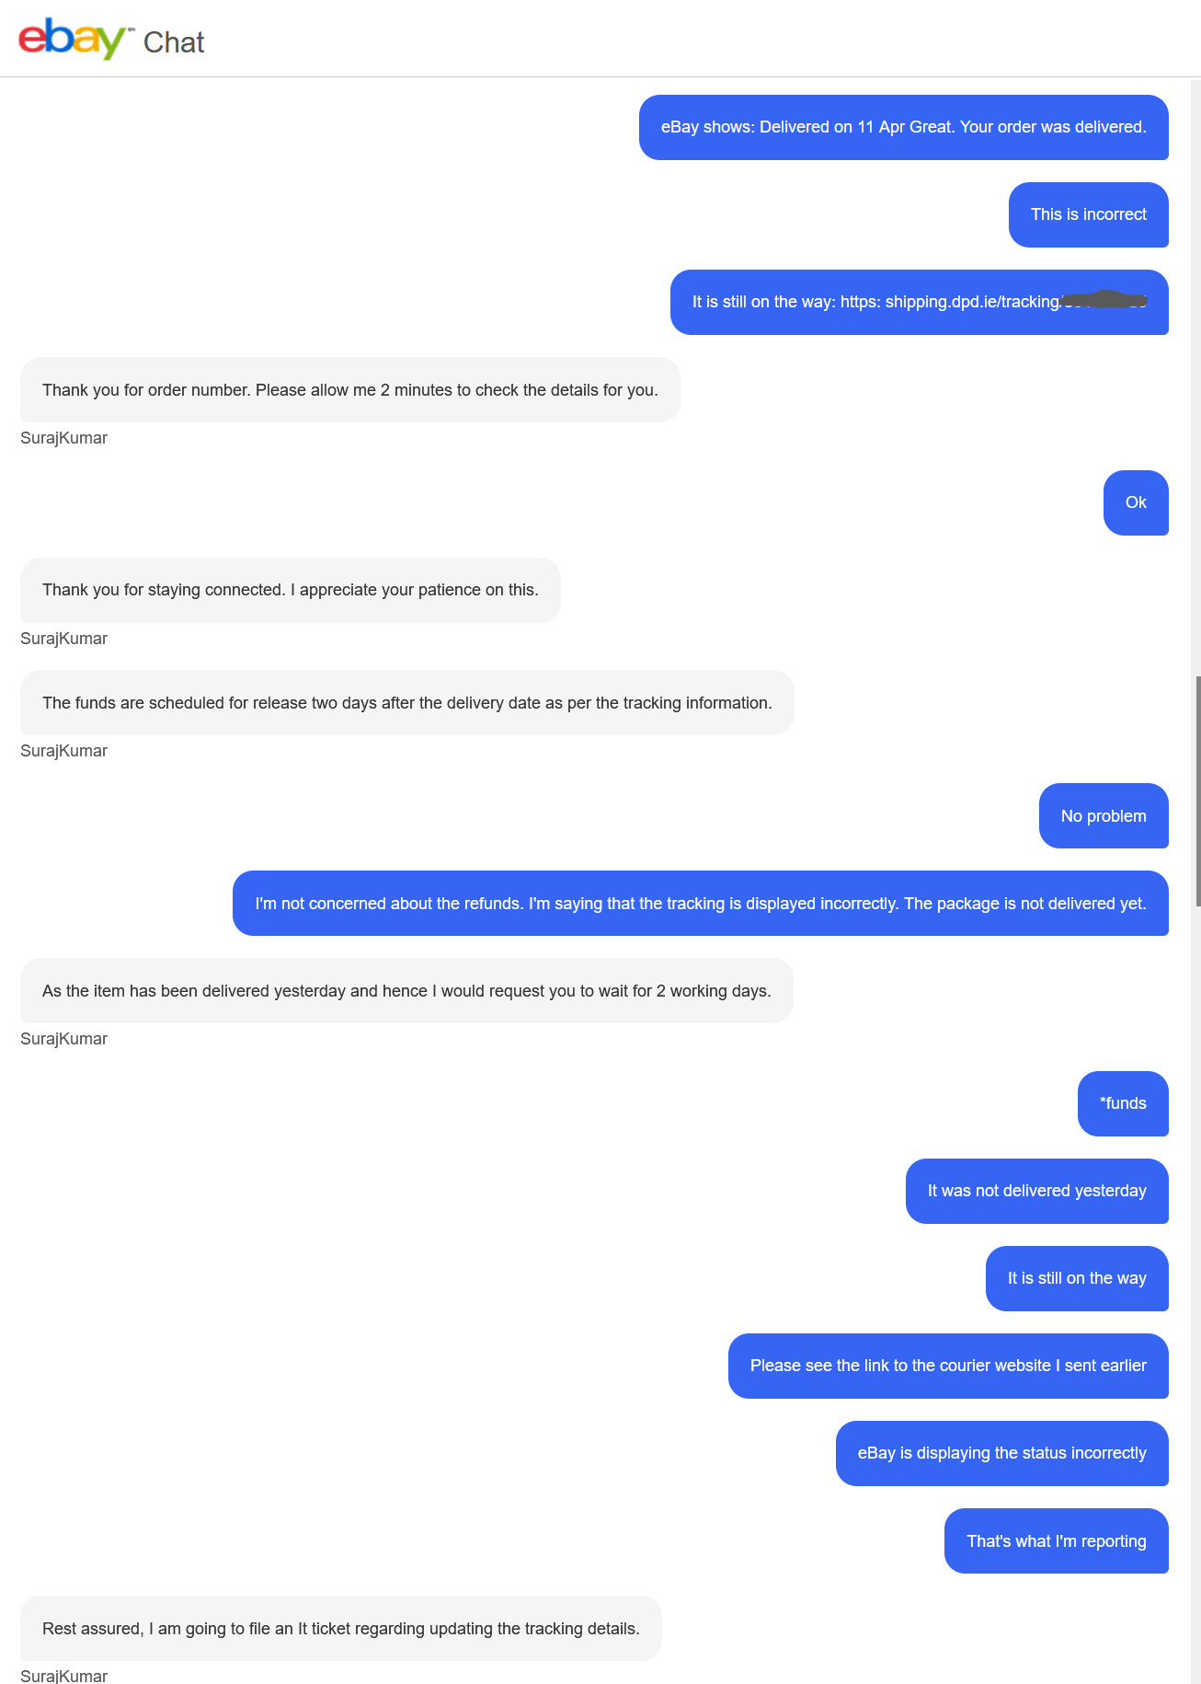Viewport: 1201px width, 1684px height.
Task: Click the chat scrollbar thumb
Action: tap(1197, 791)
